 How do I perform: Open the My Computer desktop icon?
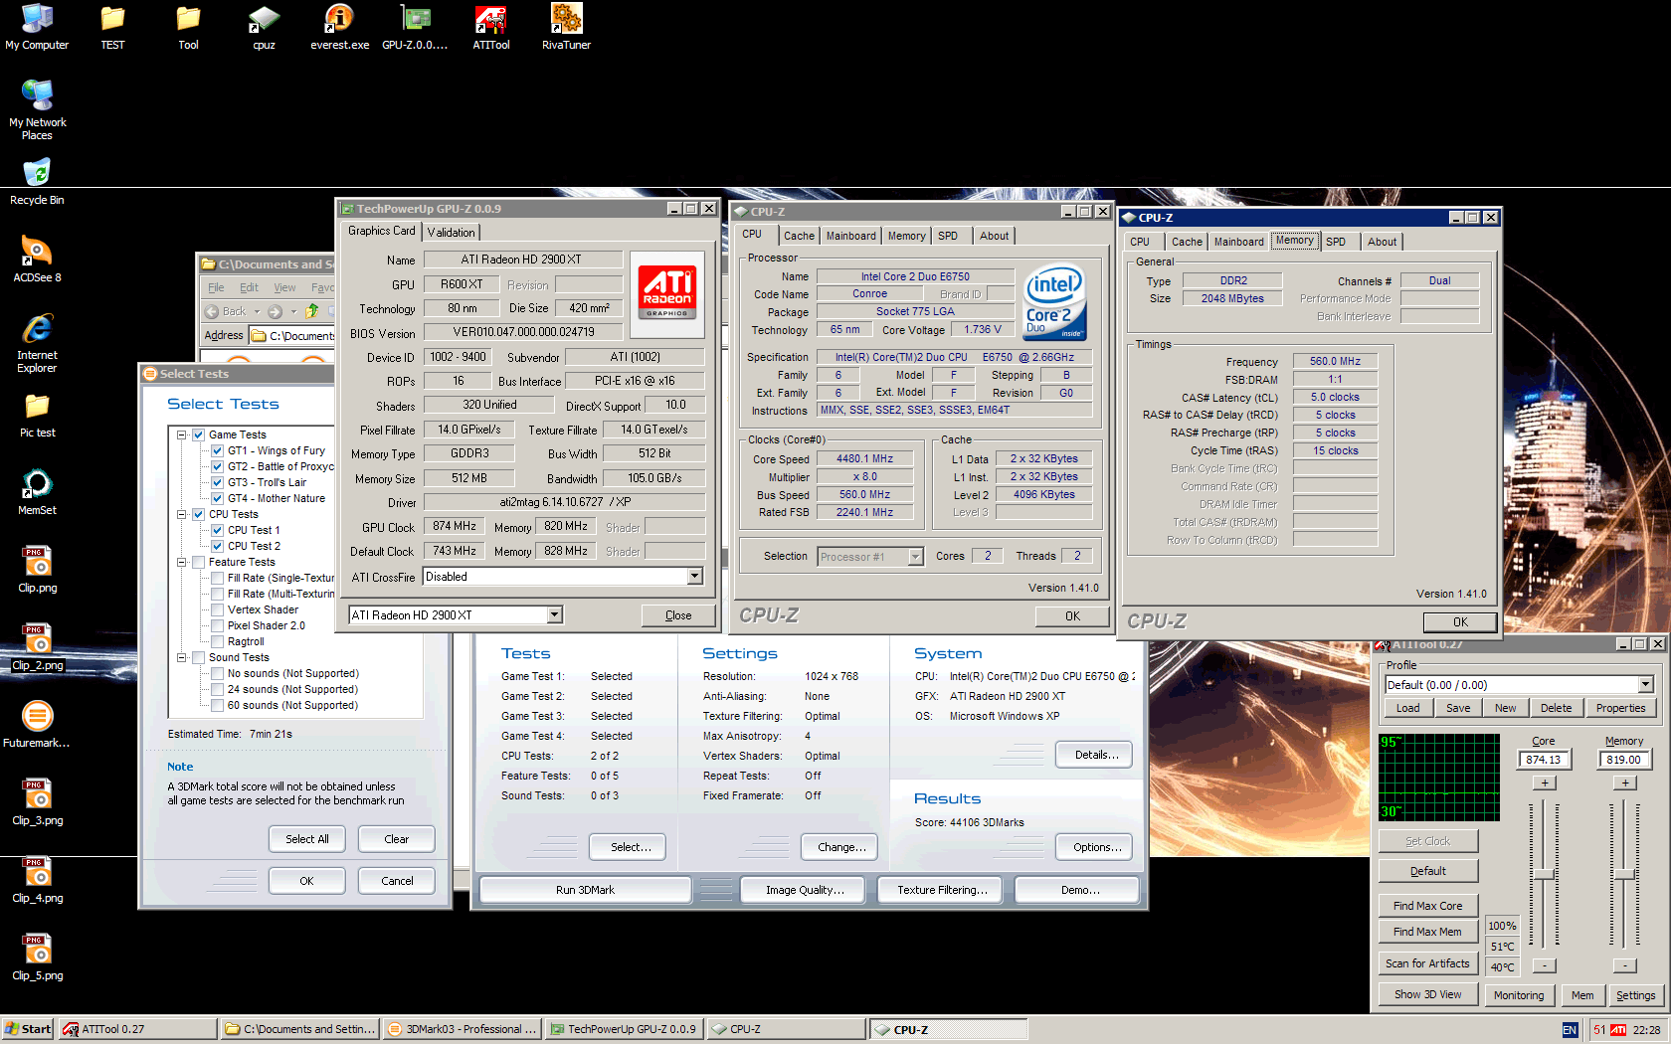pyautogui.click(x=37, y=27)
